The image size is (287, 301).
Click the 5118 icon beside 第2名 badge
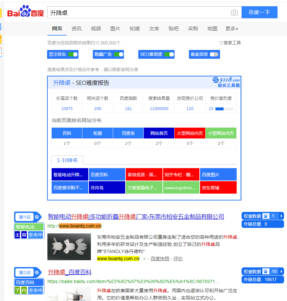pyautogui.click(x=37, y=272)
